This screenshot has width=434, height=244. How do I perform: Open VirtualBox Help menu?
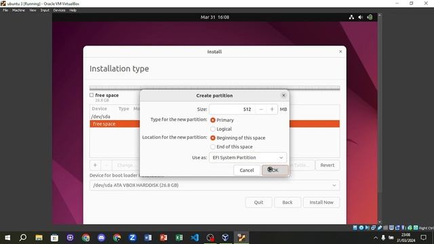[73, 10]
